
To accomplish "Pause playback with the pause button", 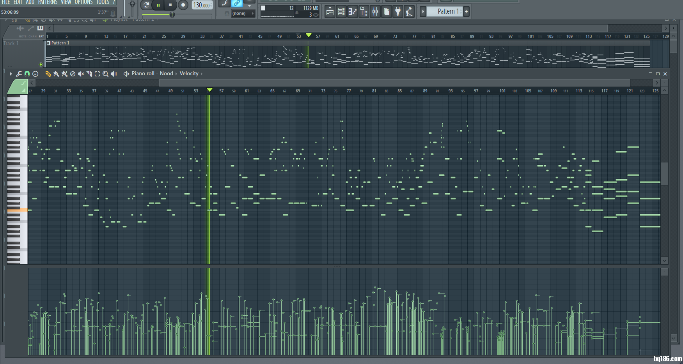I will (158, 5).
